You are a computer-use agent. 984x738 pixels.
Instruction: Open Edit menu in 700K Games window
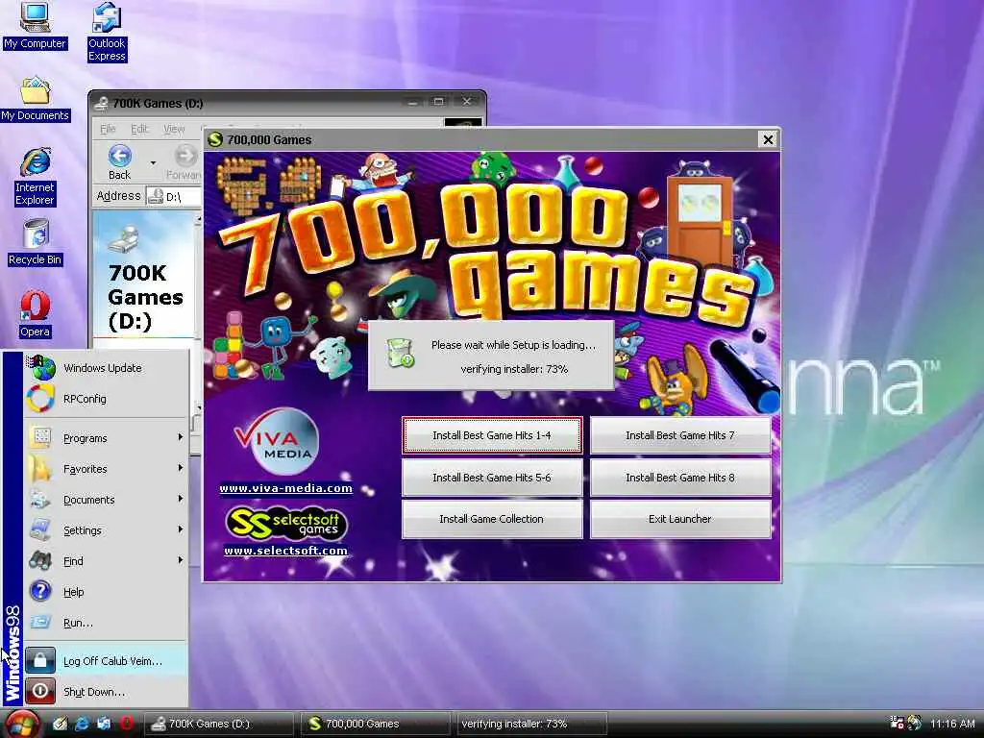(x=139, y=129)
